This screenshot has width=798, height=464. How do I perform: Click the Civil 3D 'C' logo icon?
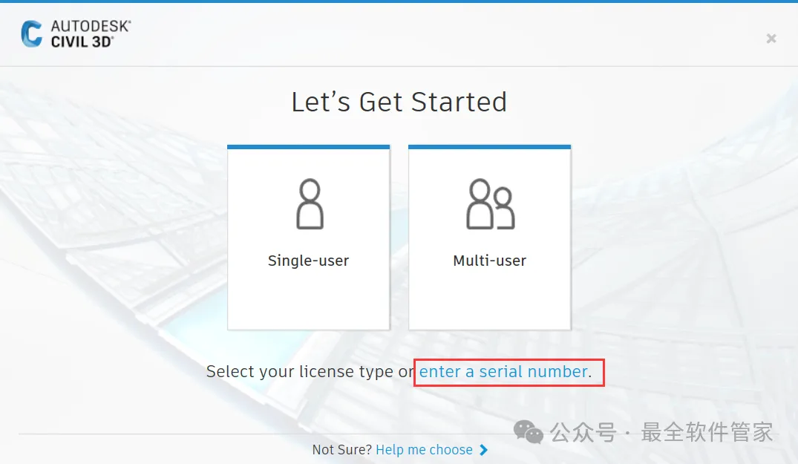tap(32, 33)
